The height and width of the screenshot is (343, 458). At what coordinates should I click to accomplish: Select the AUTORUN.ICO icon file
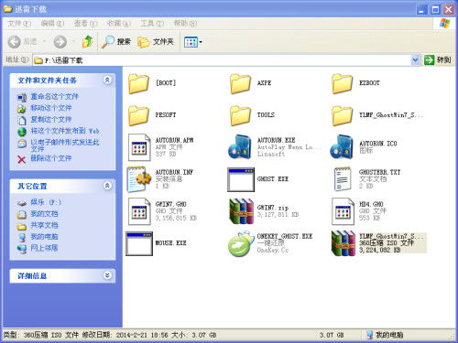[342, 147]
